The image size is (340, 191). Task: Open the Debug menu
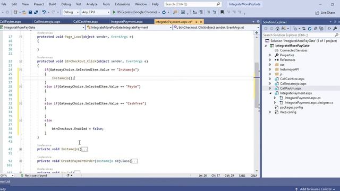tap(66, 4)
